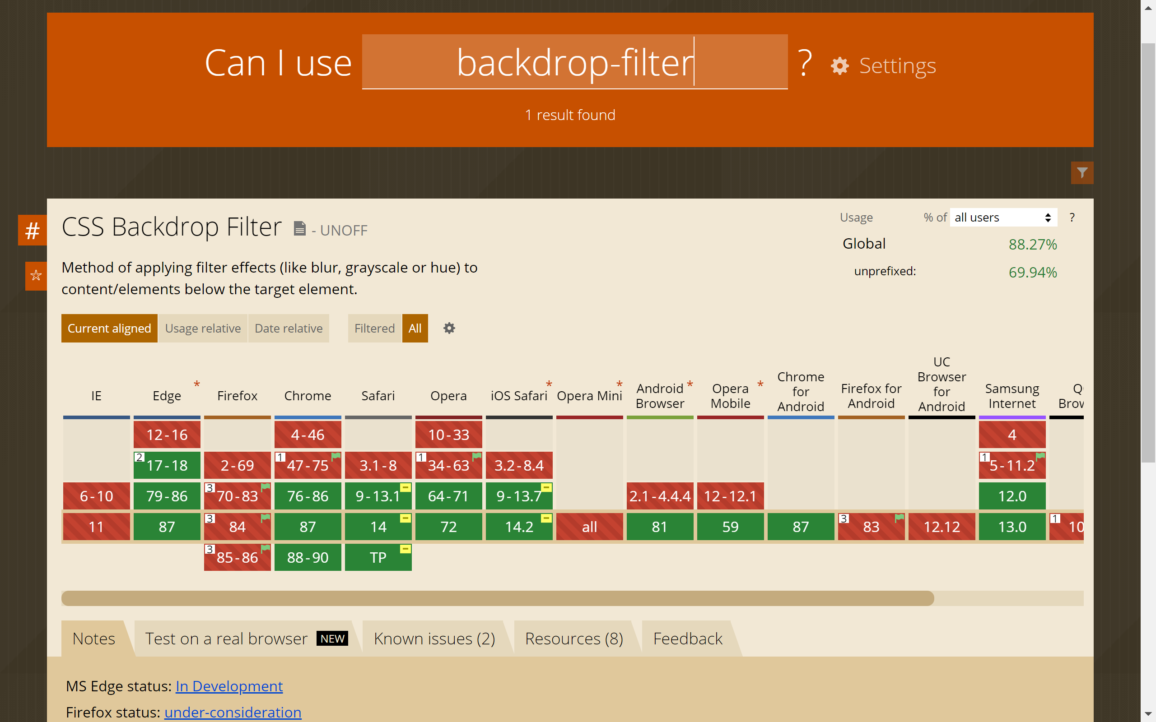Screen dimensions: 1156x722
Task: Open the 'all users' usage dropdown
Action: (x=1003, y=217)
